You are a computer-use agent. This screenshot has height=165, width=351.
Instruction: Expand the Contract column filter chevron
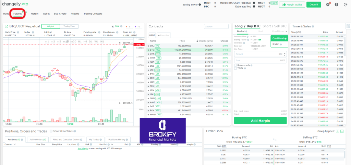pos(15,144)
